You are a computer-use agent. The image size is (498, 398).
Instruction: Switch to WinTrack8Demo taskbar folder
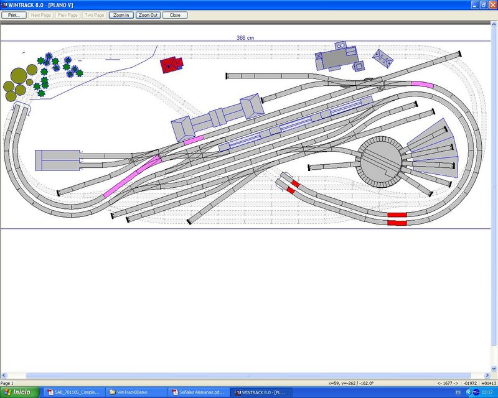click(136, 392)
